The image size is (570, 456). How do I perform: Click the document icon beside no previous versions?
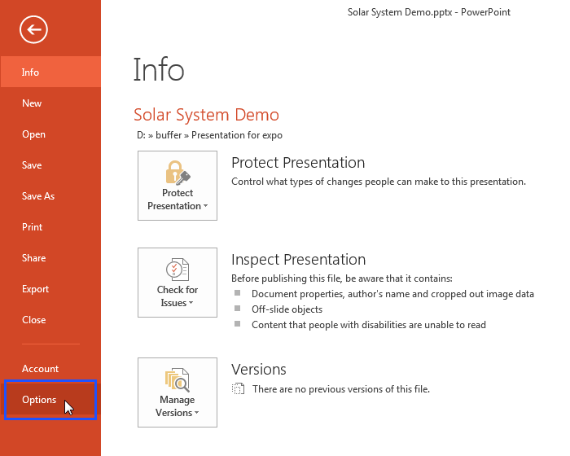(238, 388)
